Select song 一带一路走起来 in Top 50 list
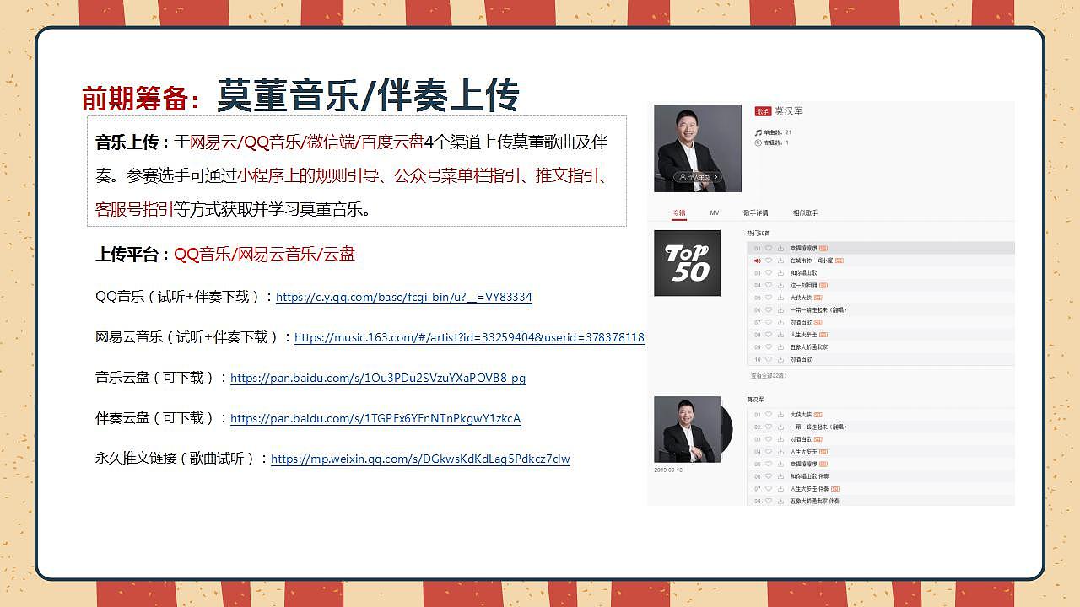 pyautogui.click(x=818, y=309)
